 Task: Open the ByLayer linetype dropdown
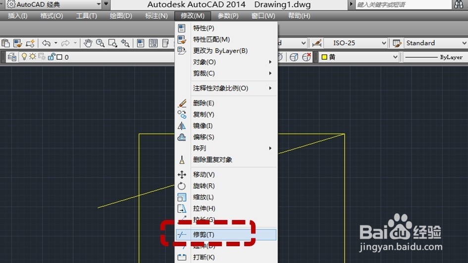tap(435, 57)
